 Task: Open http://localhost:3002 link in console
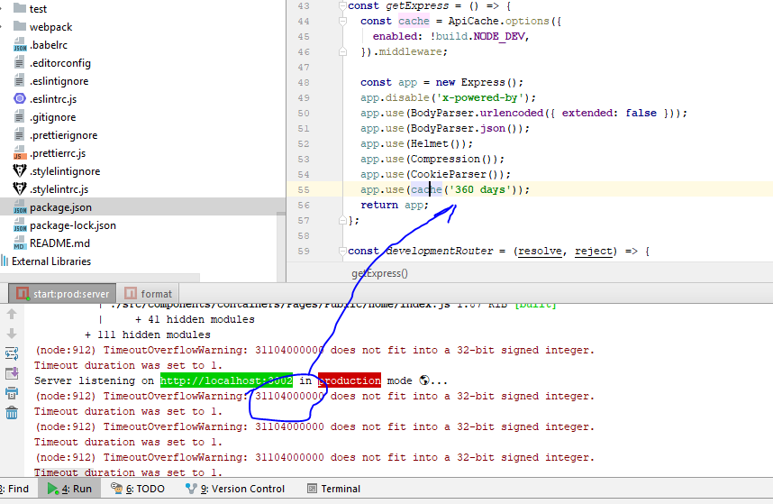pyautogui.click(x=226, y=380)
